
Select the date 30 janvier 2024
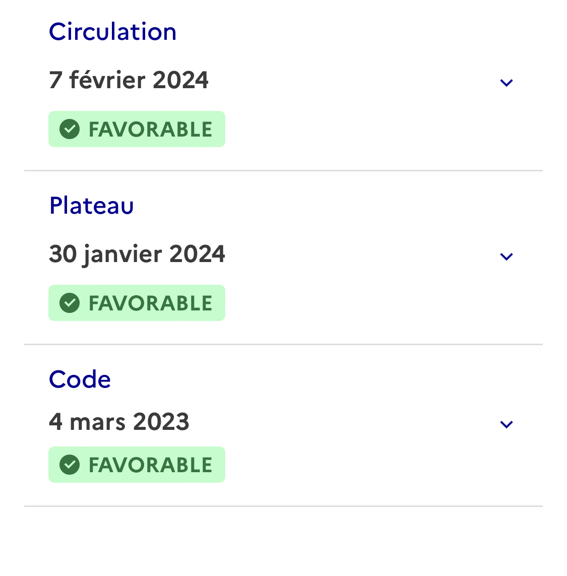(x=137, y=254)
